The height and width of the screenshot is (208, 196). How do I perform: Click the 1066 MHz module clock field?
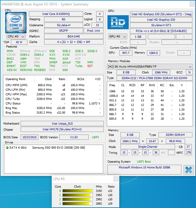coord(161,72)
